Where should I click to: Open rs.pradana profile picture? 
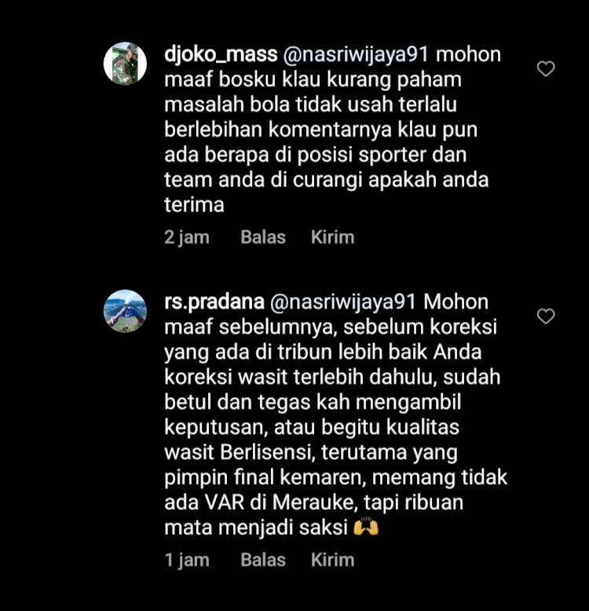pos(125,311)
